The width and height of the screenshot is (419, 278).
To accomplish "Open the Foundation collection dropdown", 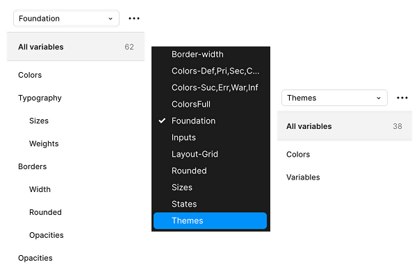I will (66, 19).
